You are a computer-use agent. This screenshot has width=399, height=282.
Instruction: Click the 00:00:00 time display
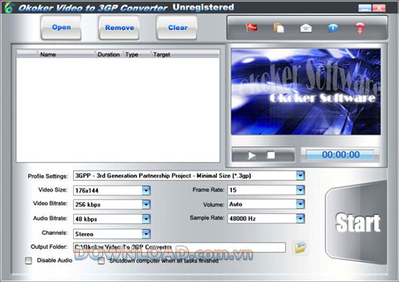pos(340,155)
